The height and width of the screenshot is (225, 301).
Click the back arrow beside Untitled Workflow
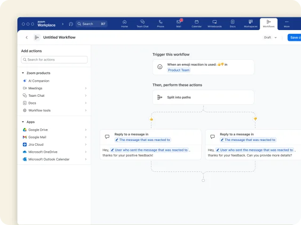click(26, 38)
